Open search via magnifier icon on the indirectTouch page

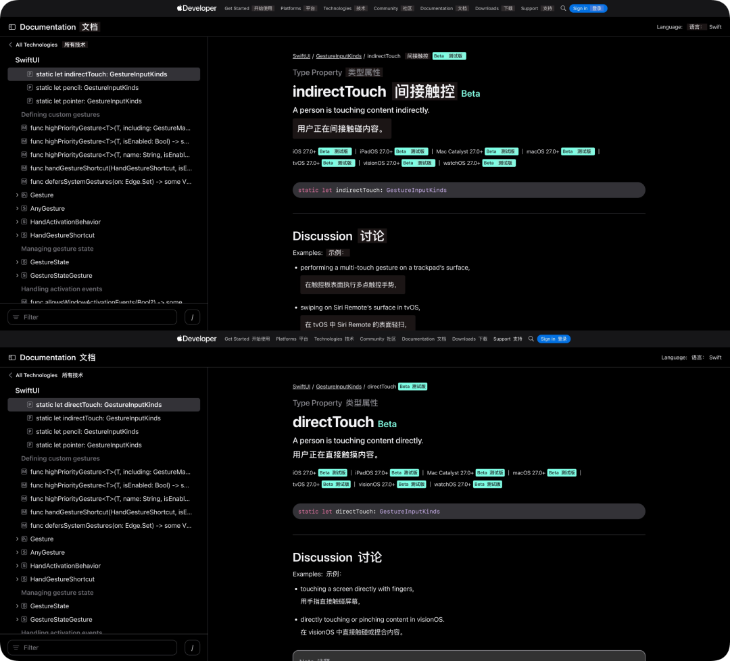click(563, 8)
